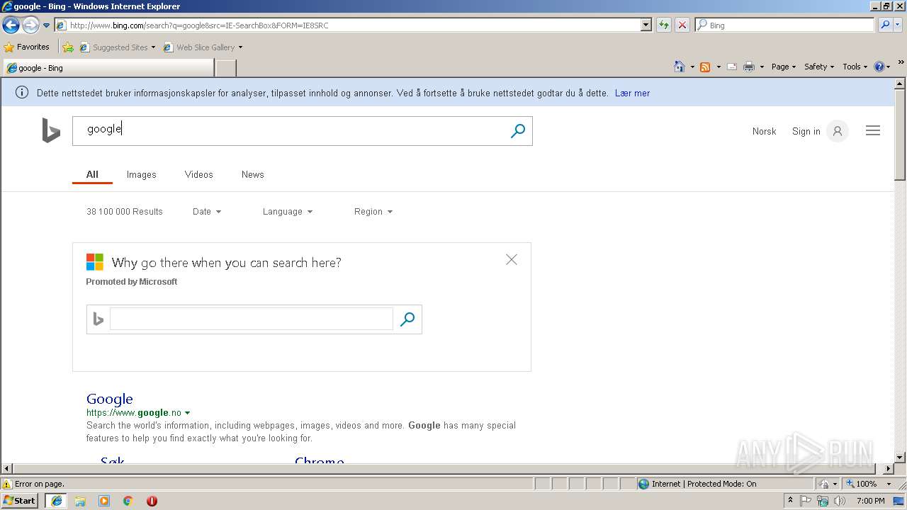Click the user profile avatar icon
Screen dimensions: 907x510
[838, 131]
